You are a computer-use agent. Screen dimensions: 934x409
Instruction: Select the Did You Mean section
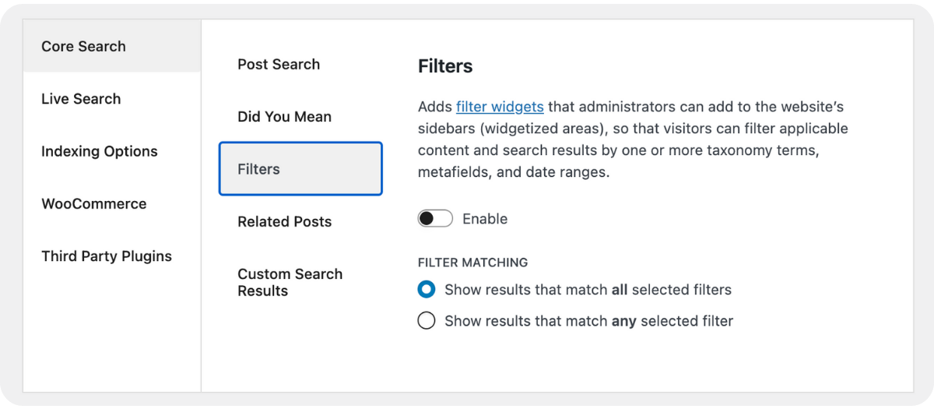tap(284, 117)
